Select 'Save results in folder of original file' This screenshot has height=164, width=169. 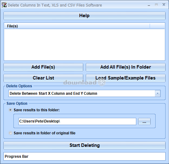pos(10,133)
